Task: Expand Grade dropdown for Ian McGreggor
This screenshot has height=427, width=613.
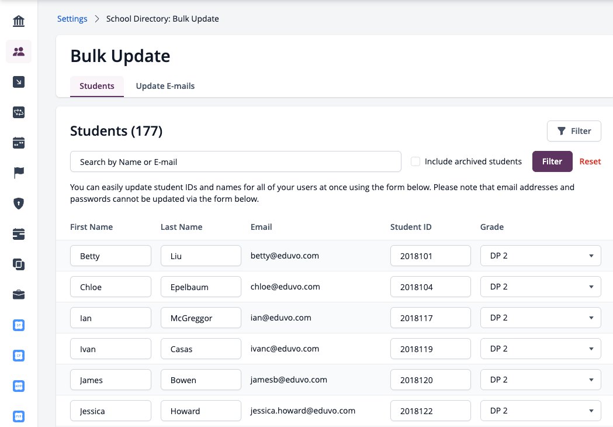Action: (x=541, y=318)
